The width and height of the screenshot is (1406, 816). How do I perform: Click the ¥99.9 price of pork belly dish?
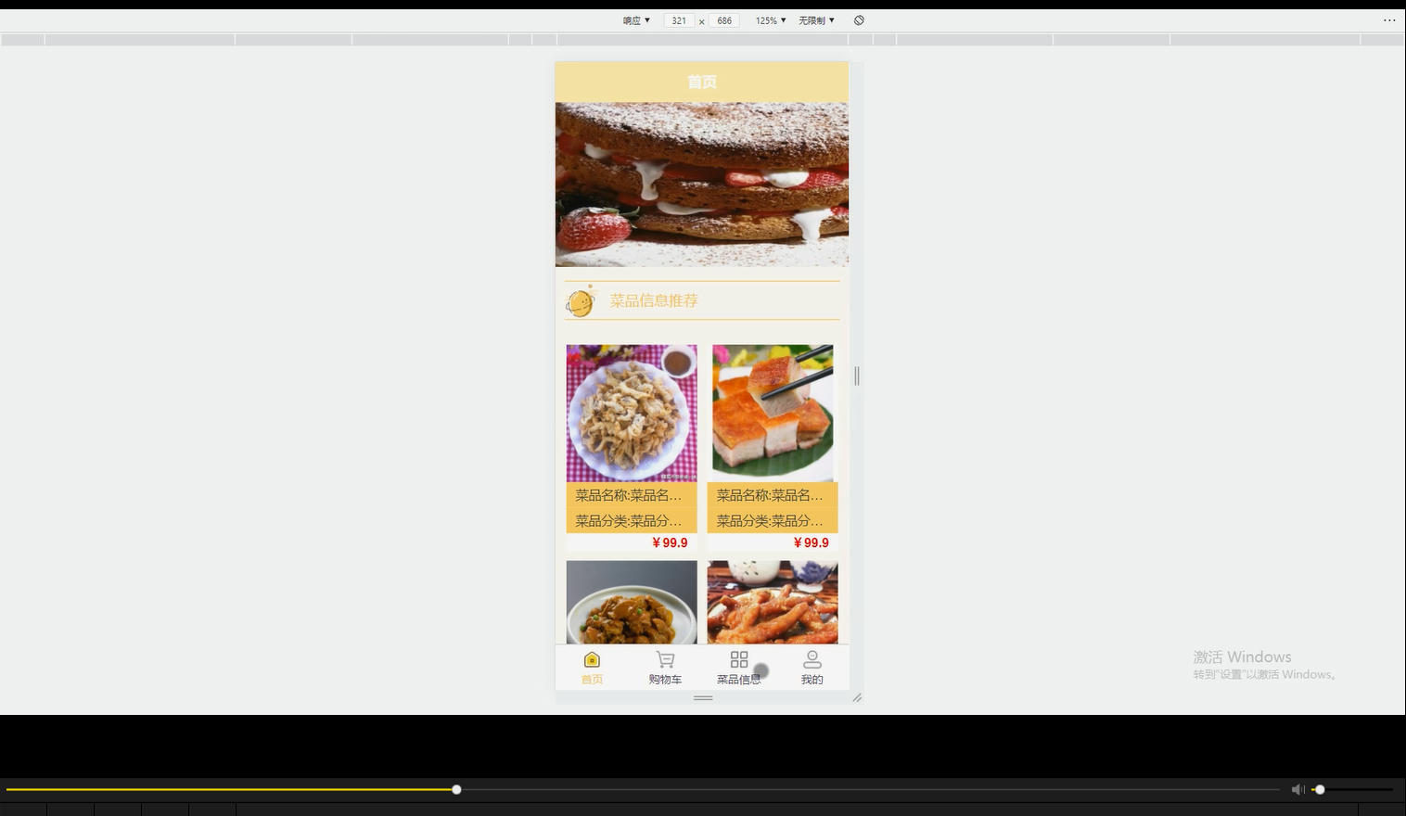click(x=811, y=542)
